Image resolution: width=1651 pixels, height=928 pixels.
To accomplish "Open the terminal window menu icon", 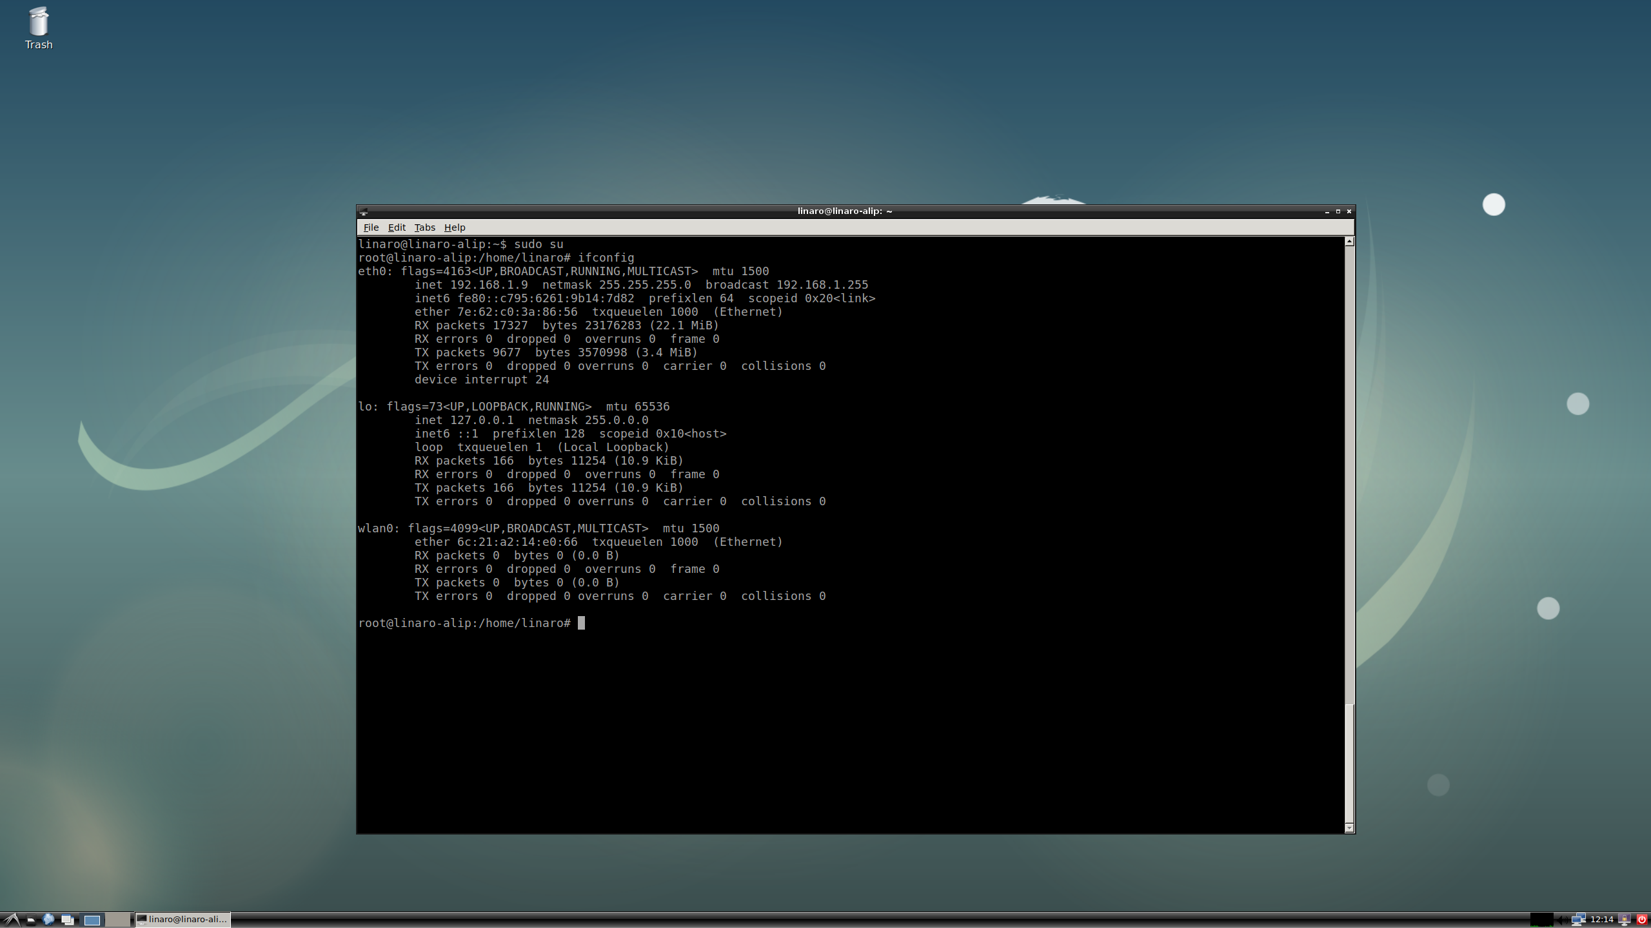I will tap(364, 211).
